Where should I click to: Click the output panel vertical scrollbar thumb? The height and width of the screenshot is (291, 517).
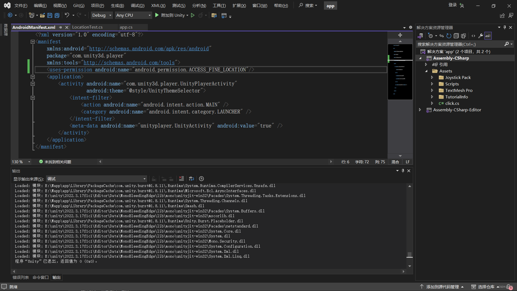[x=410, y=254]
